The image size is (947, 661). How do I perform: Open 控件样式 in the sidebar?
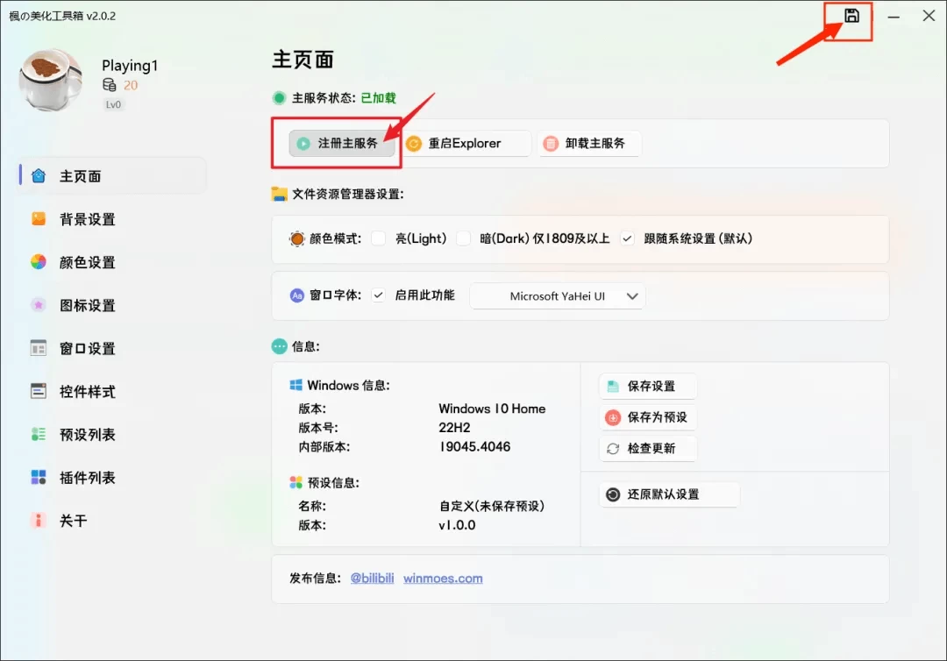pos(112,392)
